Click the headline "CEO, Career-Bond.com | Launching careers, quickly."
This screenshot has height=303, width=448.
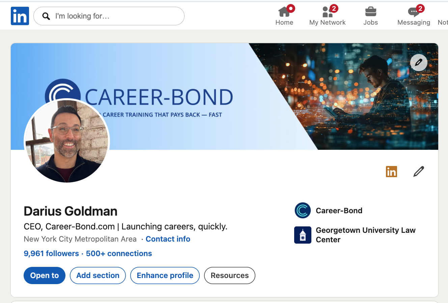tap(125, 226)
